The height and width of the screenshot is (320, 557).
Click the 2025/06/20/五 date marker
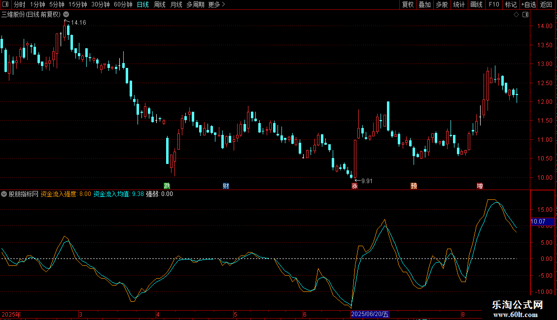coord(370,314)
